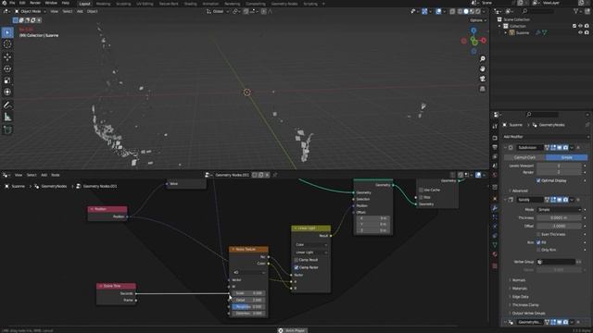This screenshot has width=593, height=333.
Task: Select the Move tool in viewport toolbar
Action: 7,57
